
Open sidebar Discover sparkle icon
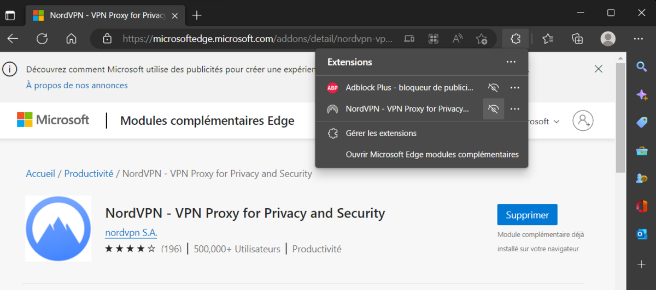point(642,94)
